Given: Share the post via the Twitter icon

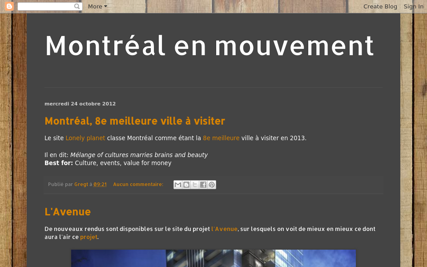Looking at the screenshot, I should coord(194,184).
